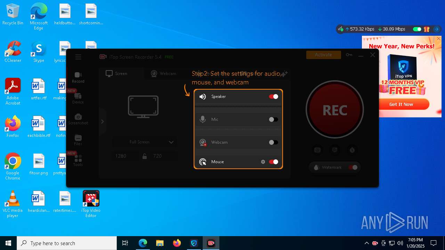Close the iTop VPN advertisement popup
The height and width of the screenshot is (250, 445).
[439, 39]
